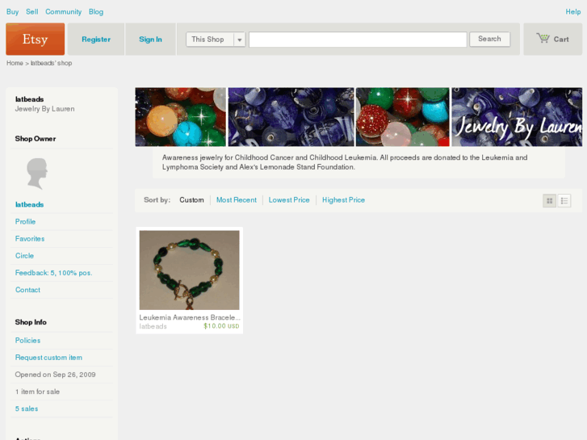Viewport: 587px width, 440px height.
Task: Sort items by Most Recent
Action: (237, 200)
